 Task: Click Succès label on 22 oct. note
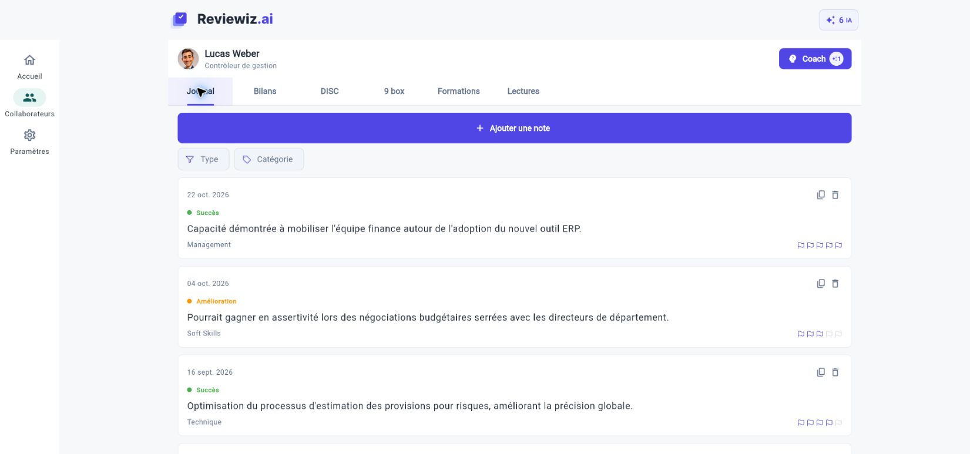(207, 213)
